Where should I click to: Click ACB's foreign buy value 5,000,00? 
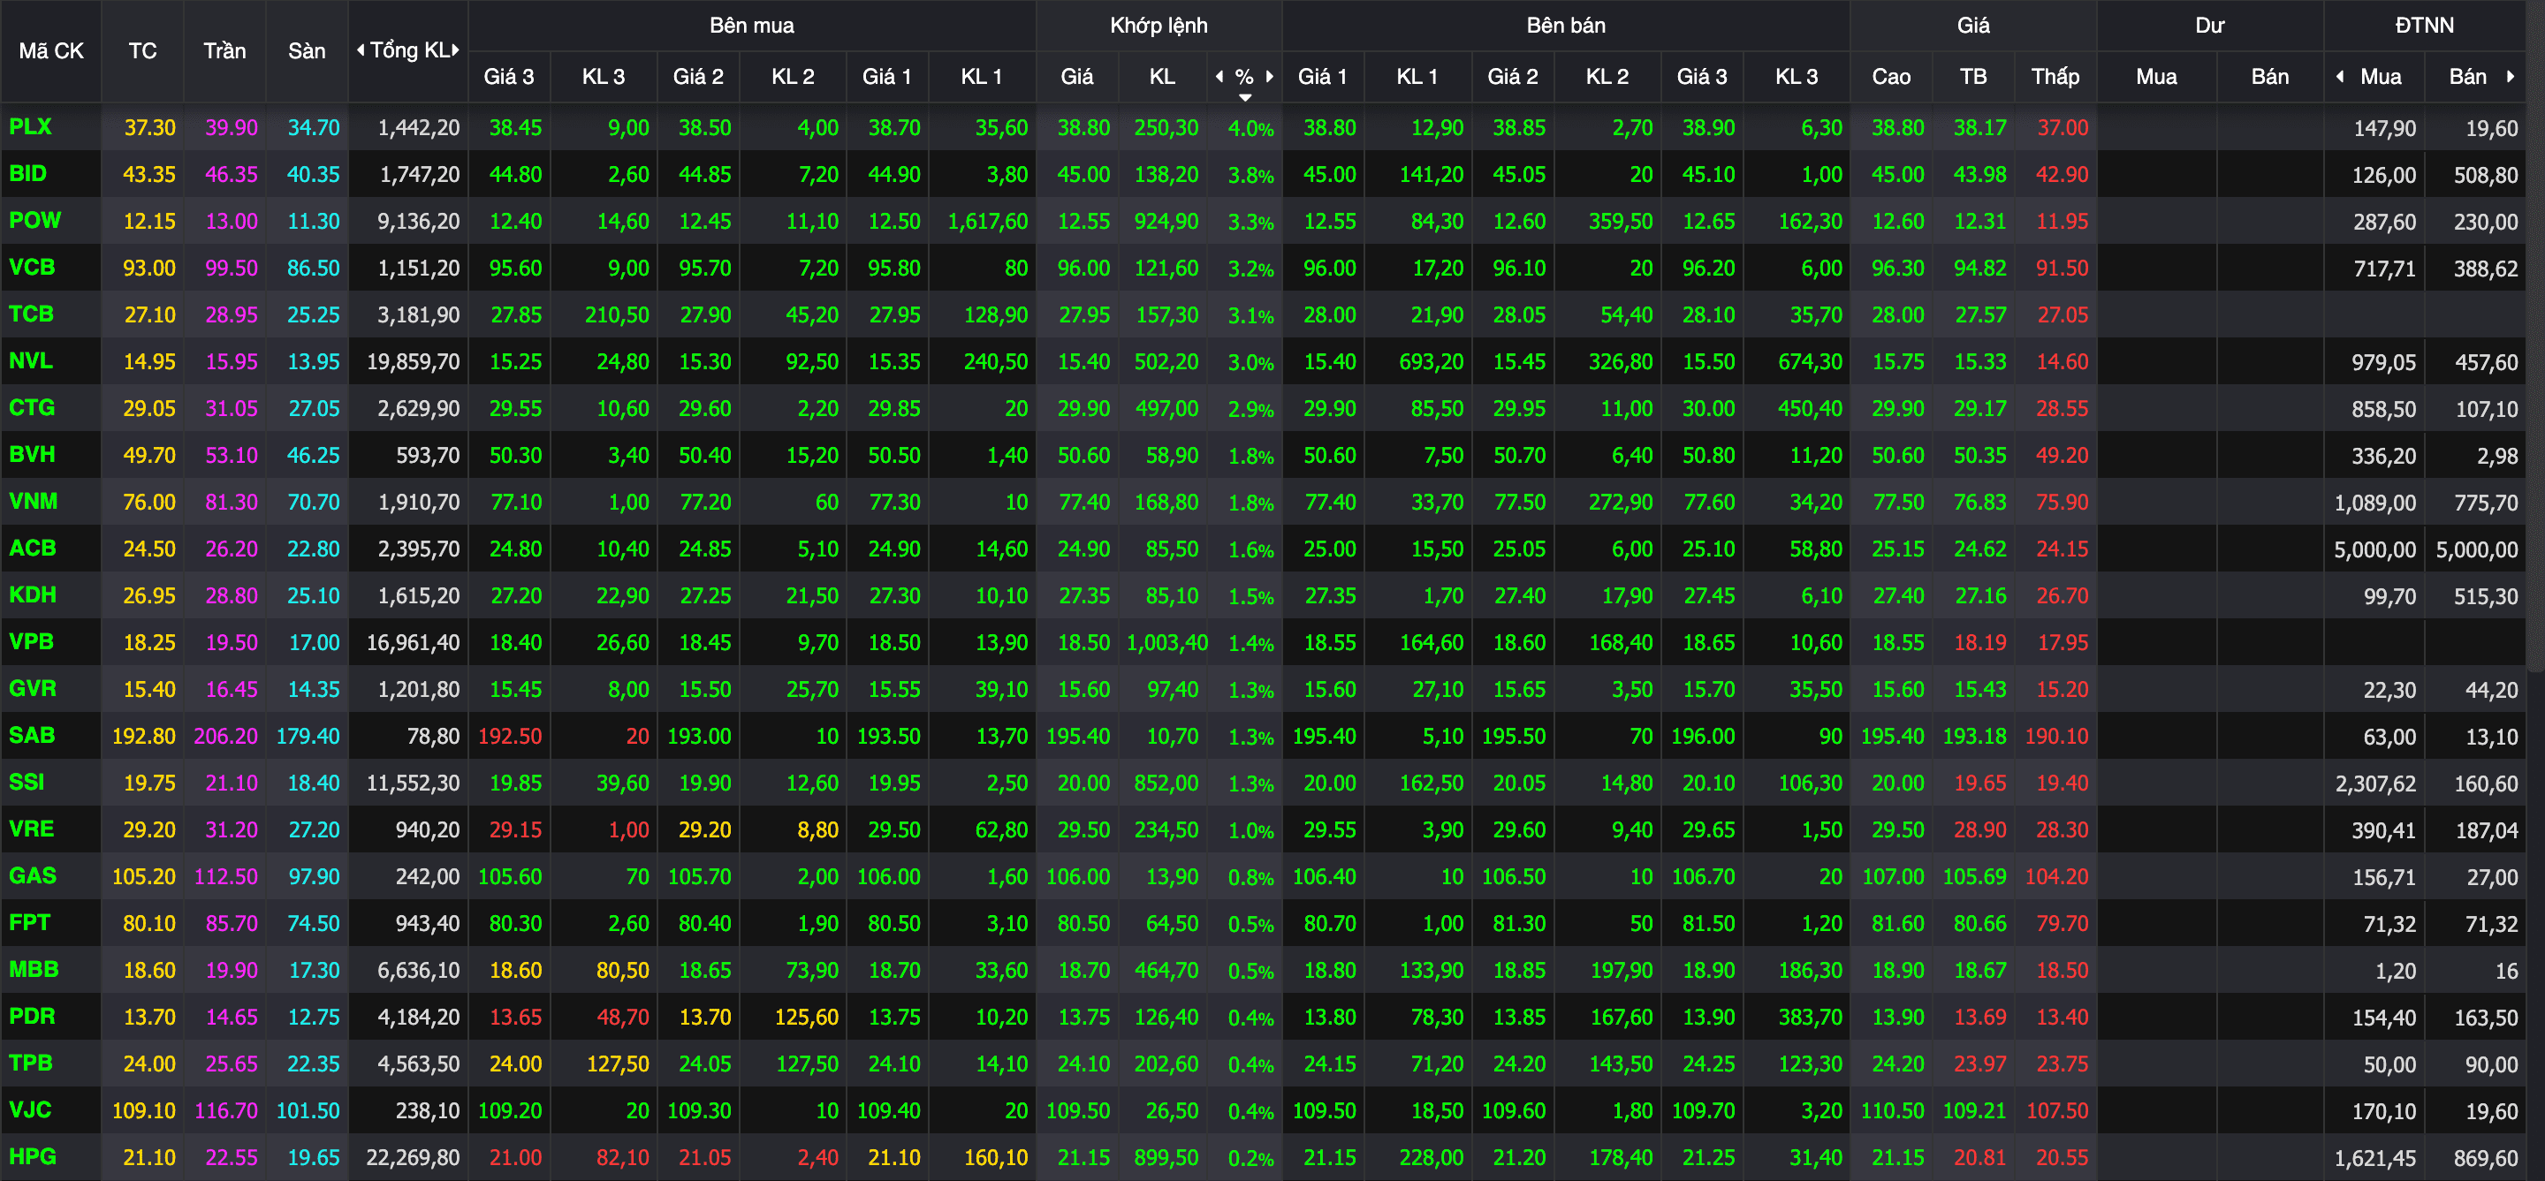2375,549
